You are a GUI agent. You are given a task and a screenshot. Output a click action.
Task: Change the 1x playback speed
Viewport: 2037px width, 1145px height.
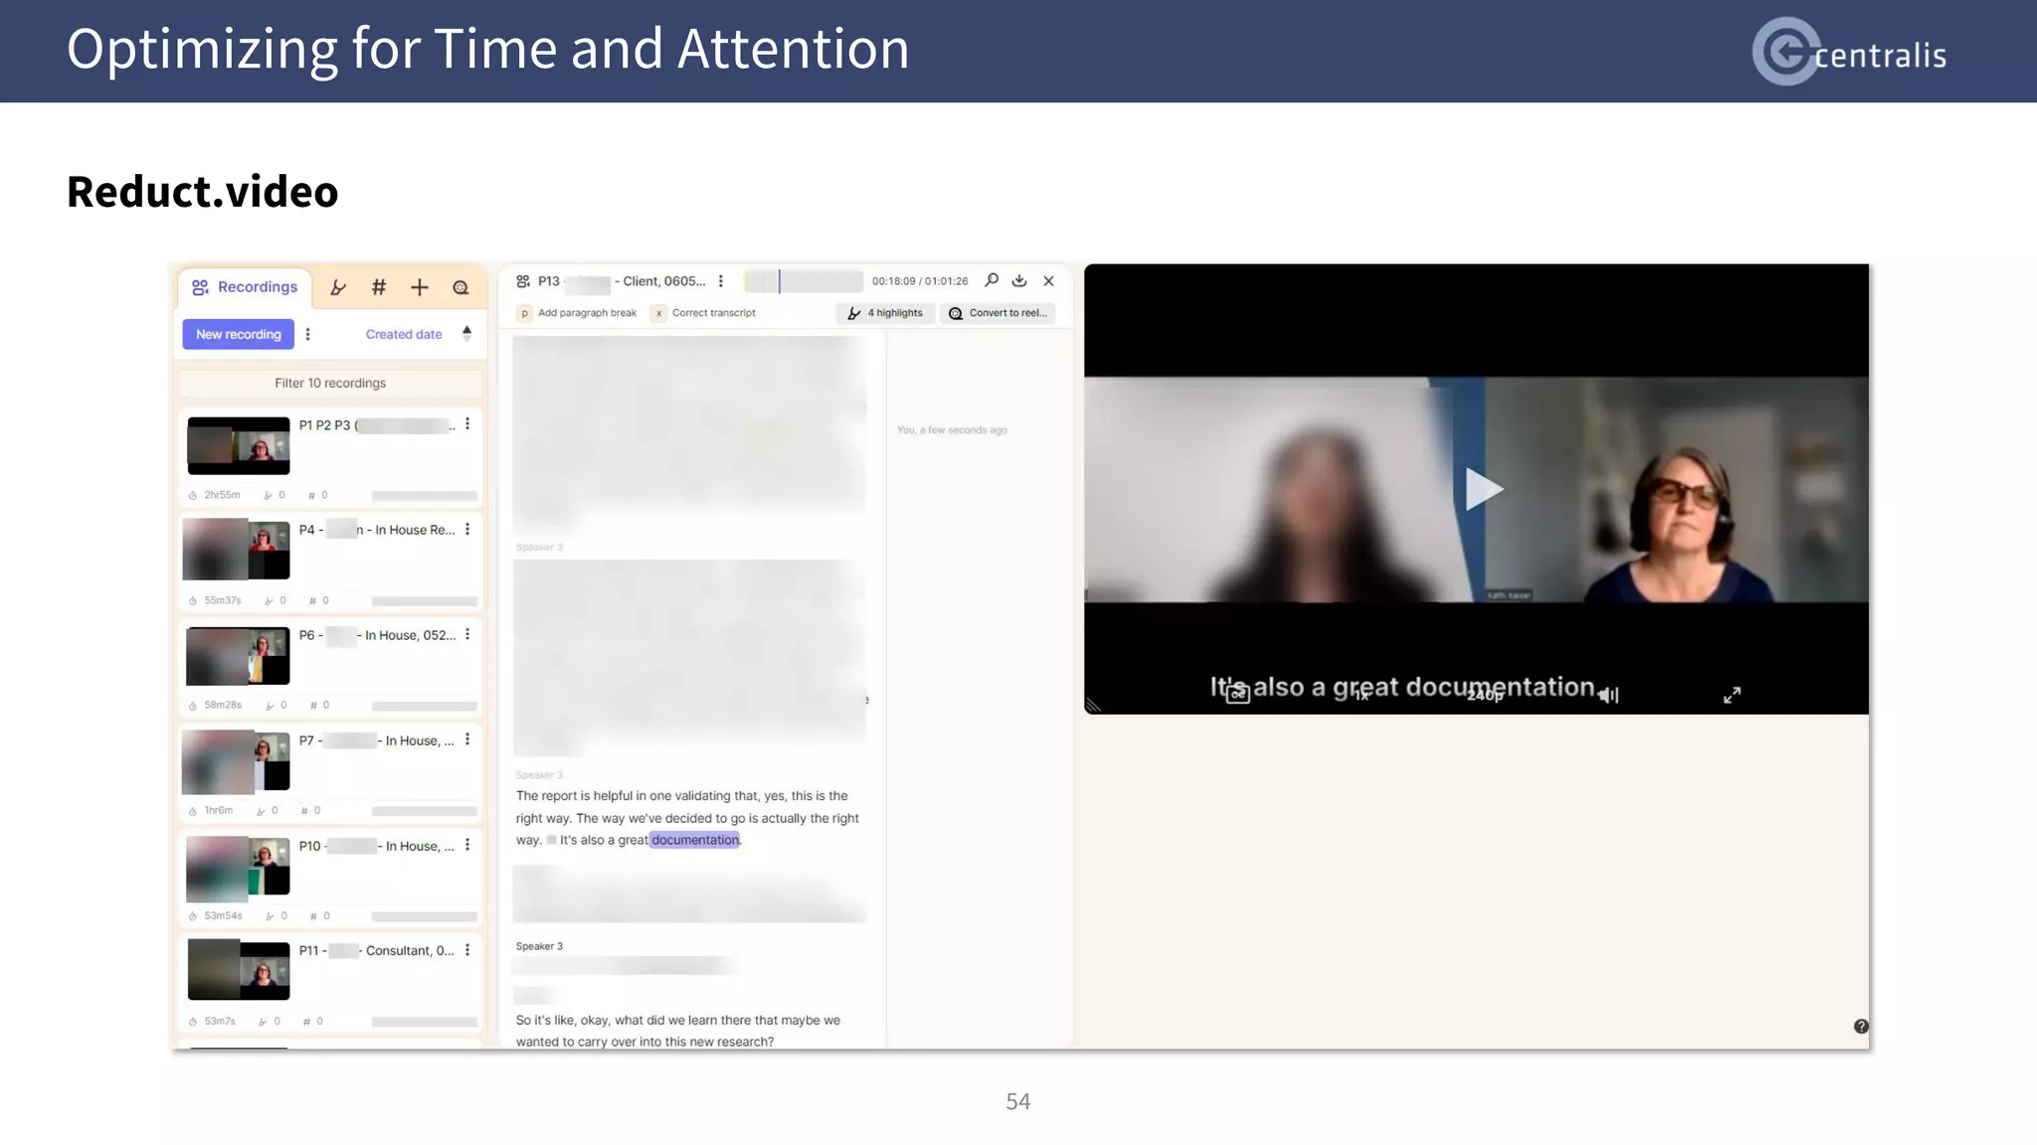click(1362, 696)
